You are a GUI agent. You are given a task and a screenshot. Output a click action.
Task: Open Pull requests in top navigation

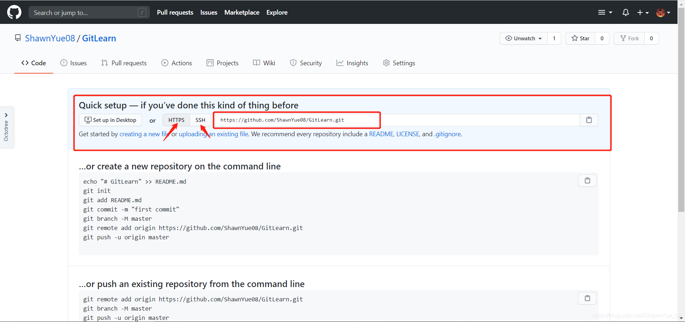click(175, 12)
